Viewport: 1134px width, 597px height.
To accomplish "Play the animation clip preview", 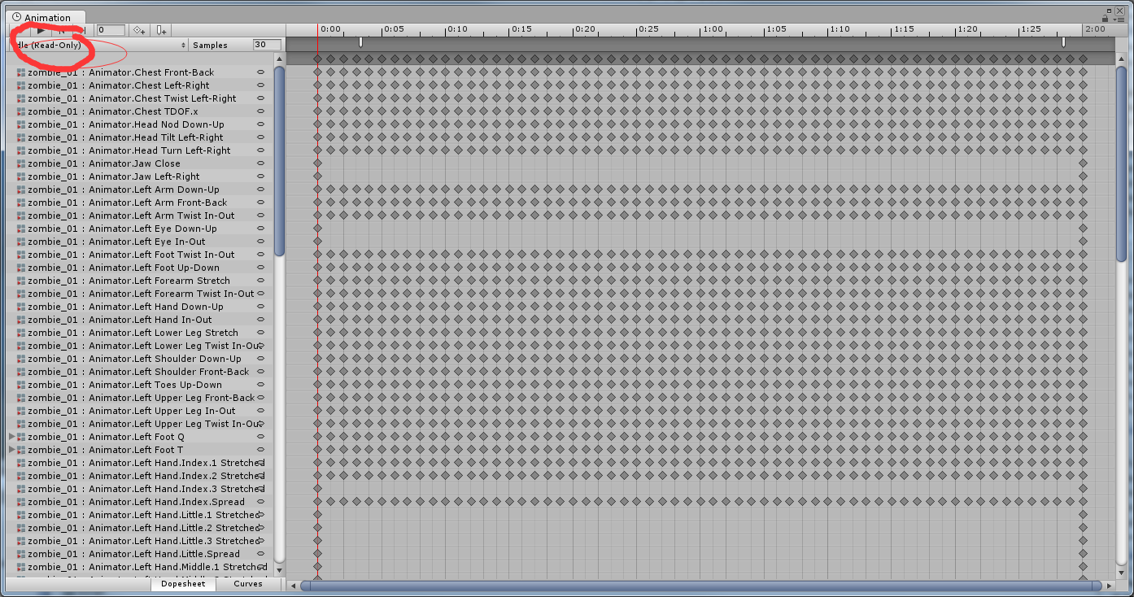I will [41, 30].
